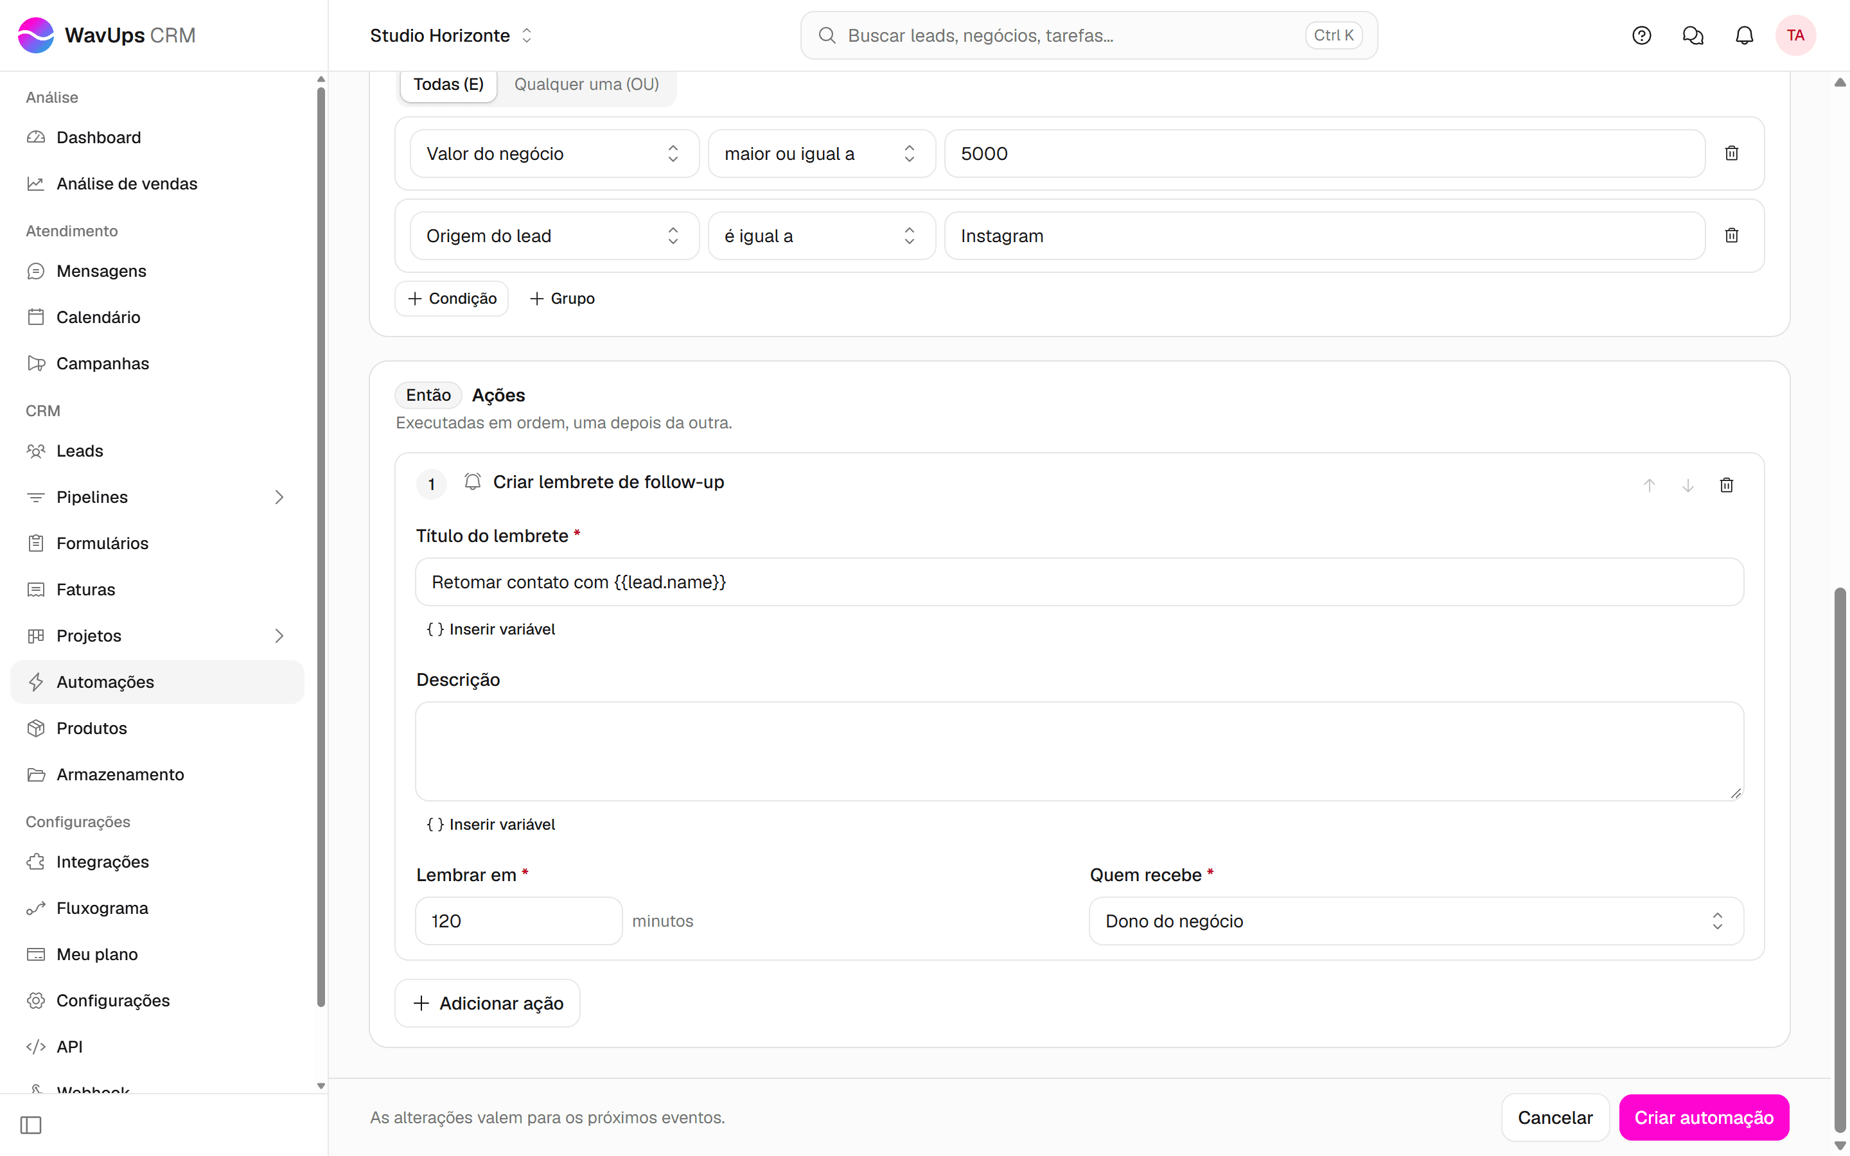The width and height of the screenshot is (1850, 1156).
Task: Open the Studio Horizonte workspace switcher
Action: (451, 35)
